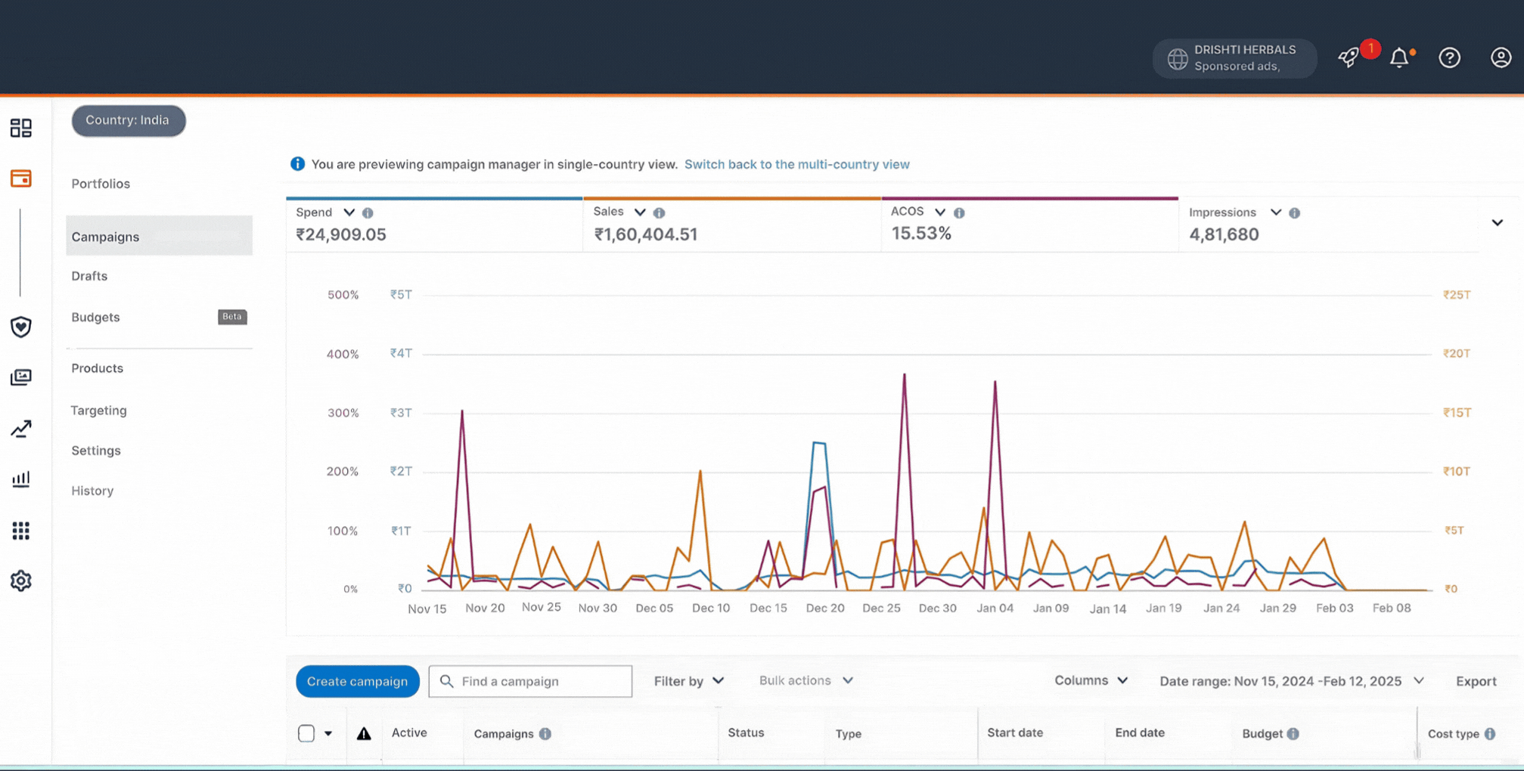
Task: Click the Create campaign button
Action: (x=357, y=681)
